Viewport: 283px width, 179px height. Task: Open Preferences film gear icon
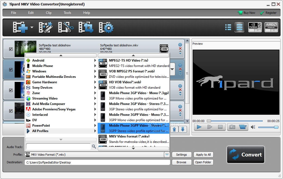106,27
